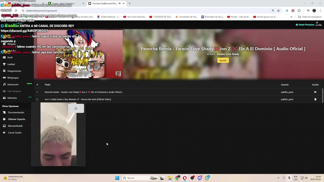Open Perfil in the sidebar
The width and height of the screenshot is (324, 182).
tap(10, 57)
